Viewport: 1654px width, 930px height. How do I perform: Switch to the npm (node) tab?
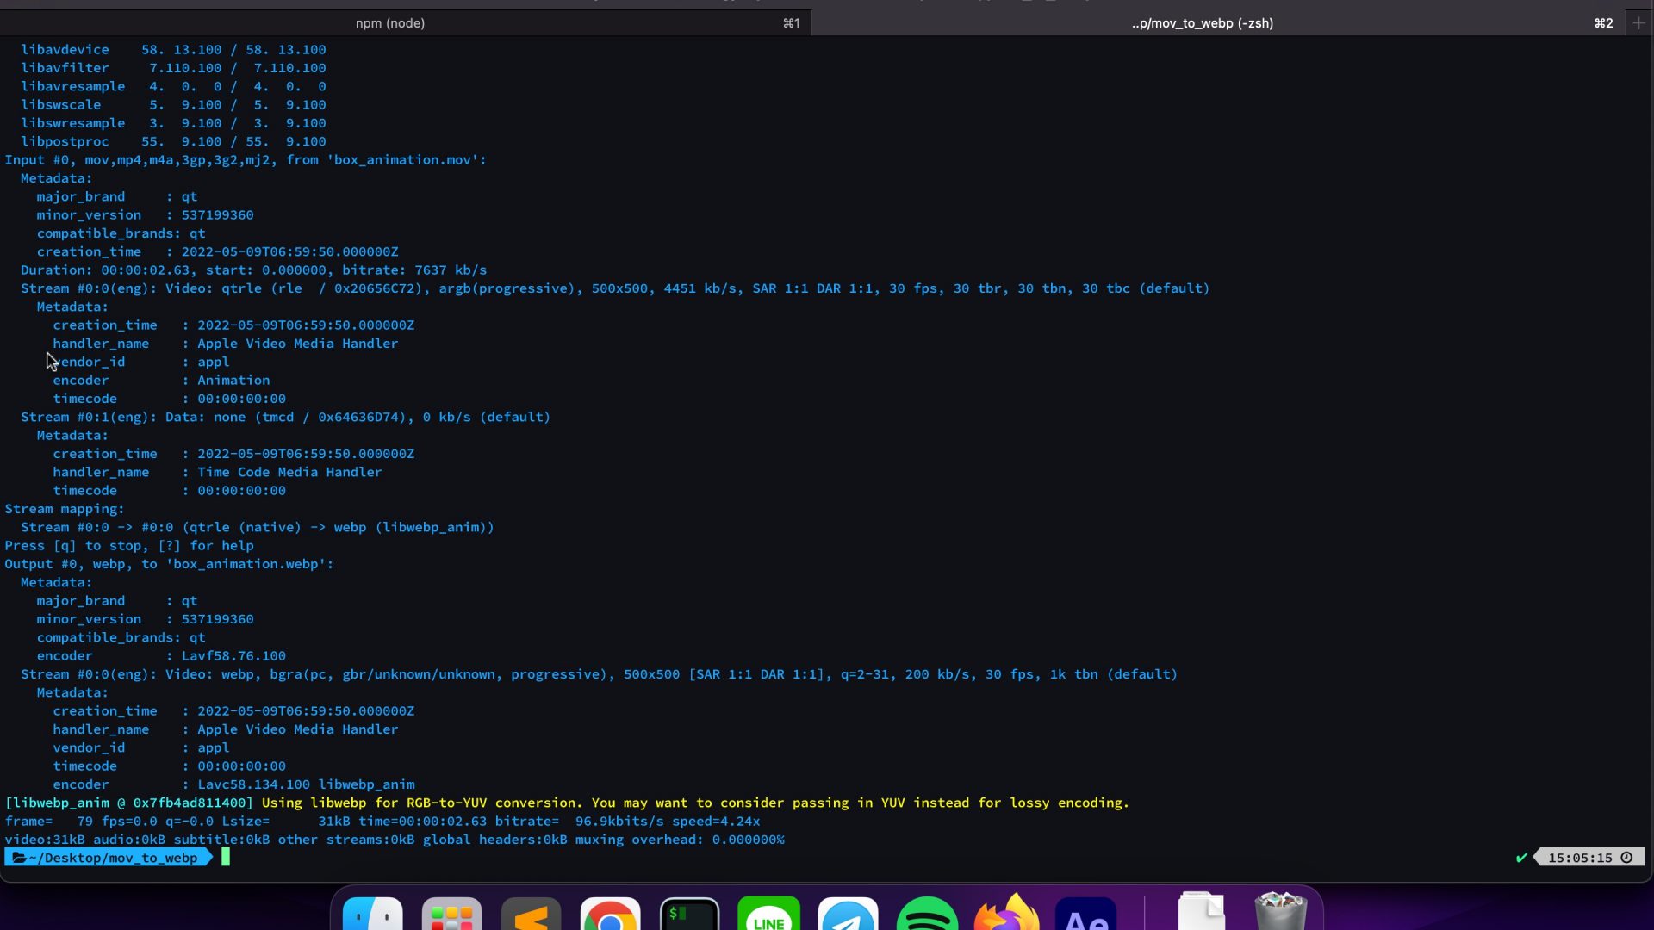click(x=390, y=23)
